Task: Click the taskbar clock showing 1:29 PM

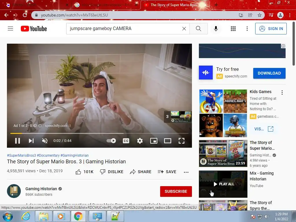Action: click(281, 217)
